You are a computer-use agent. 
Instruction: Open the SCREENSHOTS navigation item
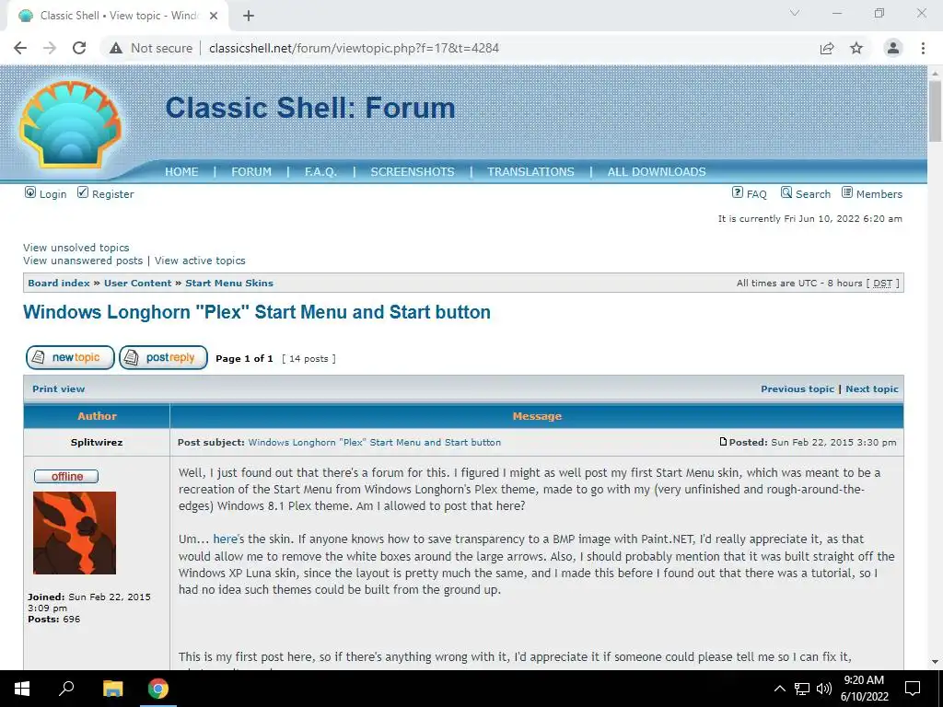click(413, 172)
